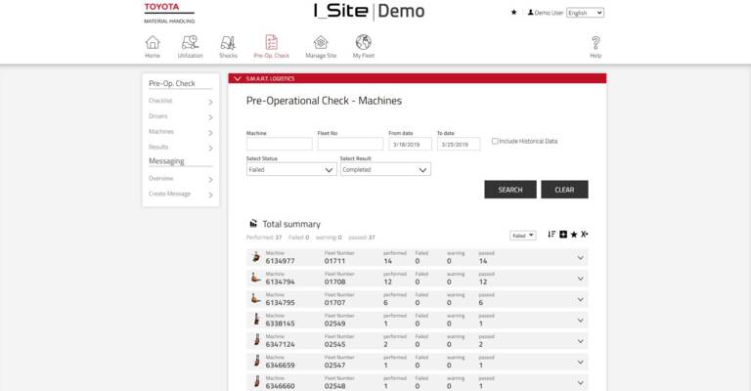The height and width of the screenshot is (391, 751).
Task: Click the sort order icon above results
Action: 552,235
